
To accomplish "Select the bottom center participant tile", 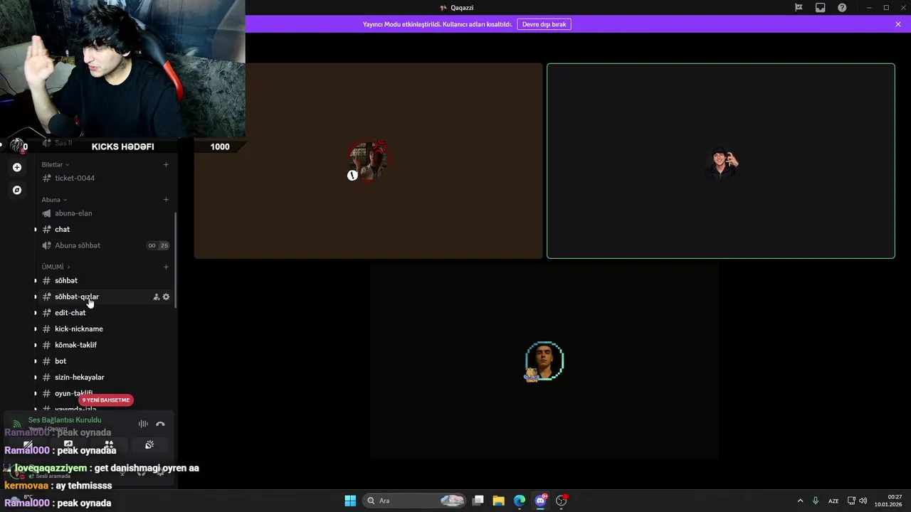I will (x=544, y=361).
